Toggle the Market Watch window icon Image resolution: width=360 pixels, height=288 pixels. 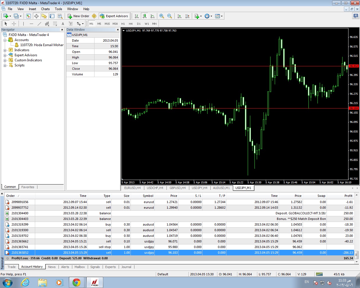point(28,16)
